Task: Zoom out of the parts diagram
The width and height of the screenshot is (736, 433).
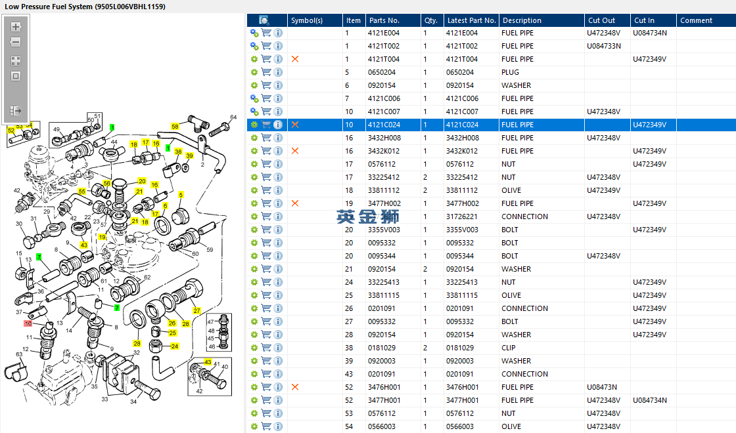Action: tap(16, 42)
